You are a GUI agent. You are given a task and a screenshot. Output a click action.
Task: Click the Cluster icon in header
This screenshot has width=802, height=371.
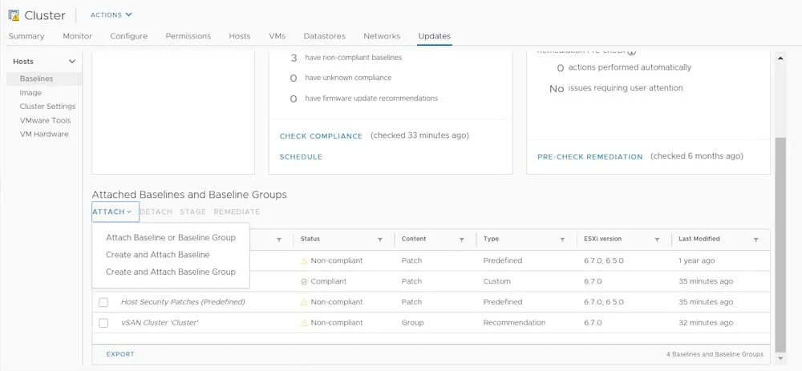pyautogui.click(x=14, y=15)
